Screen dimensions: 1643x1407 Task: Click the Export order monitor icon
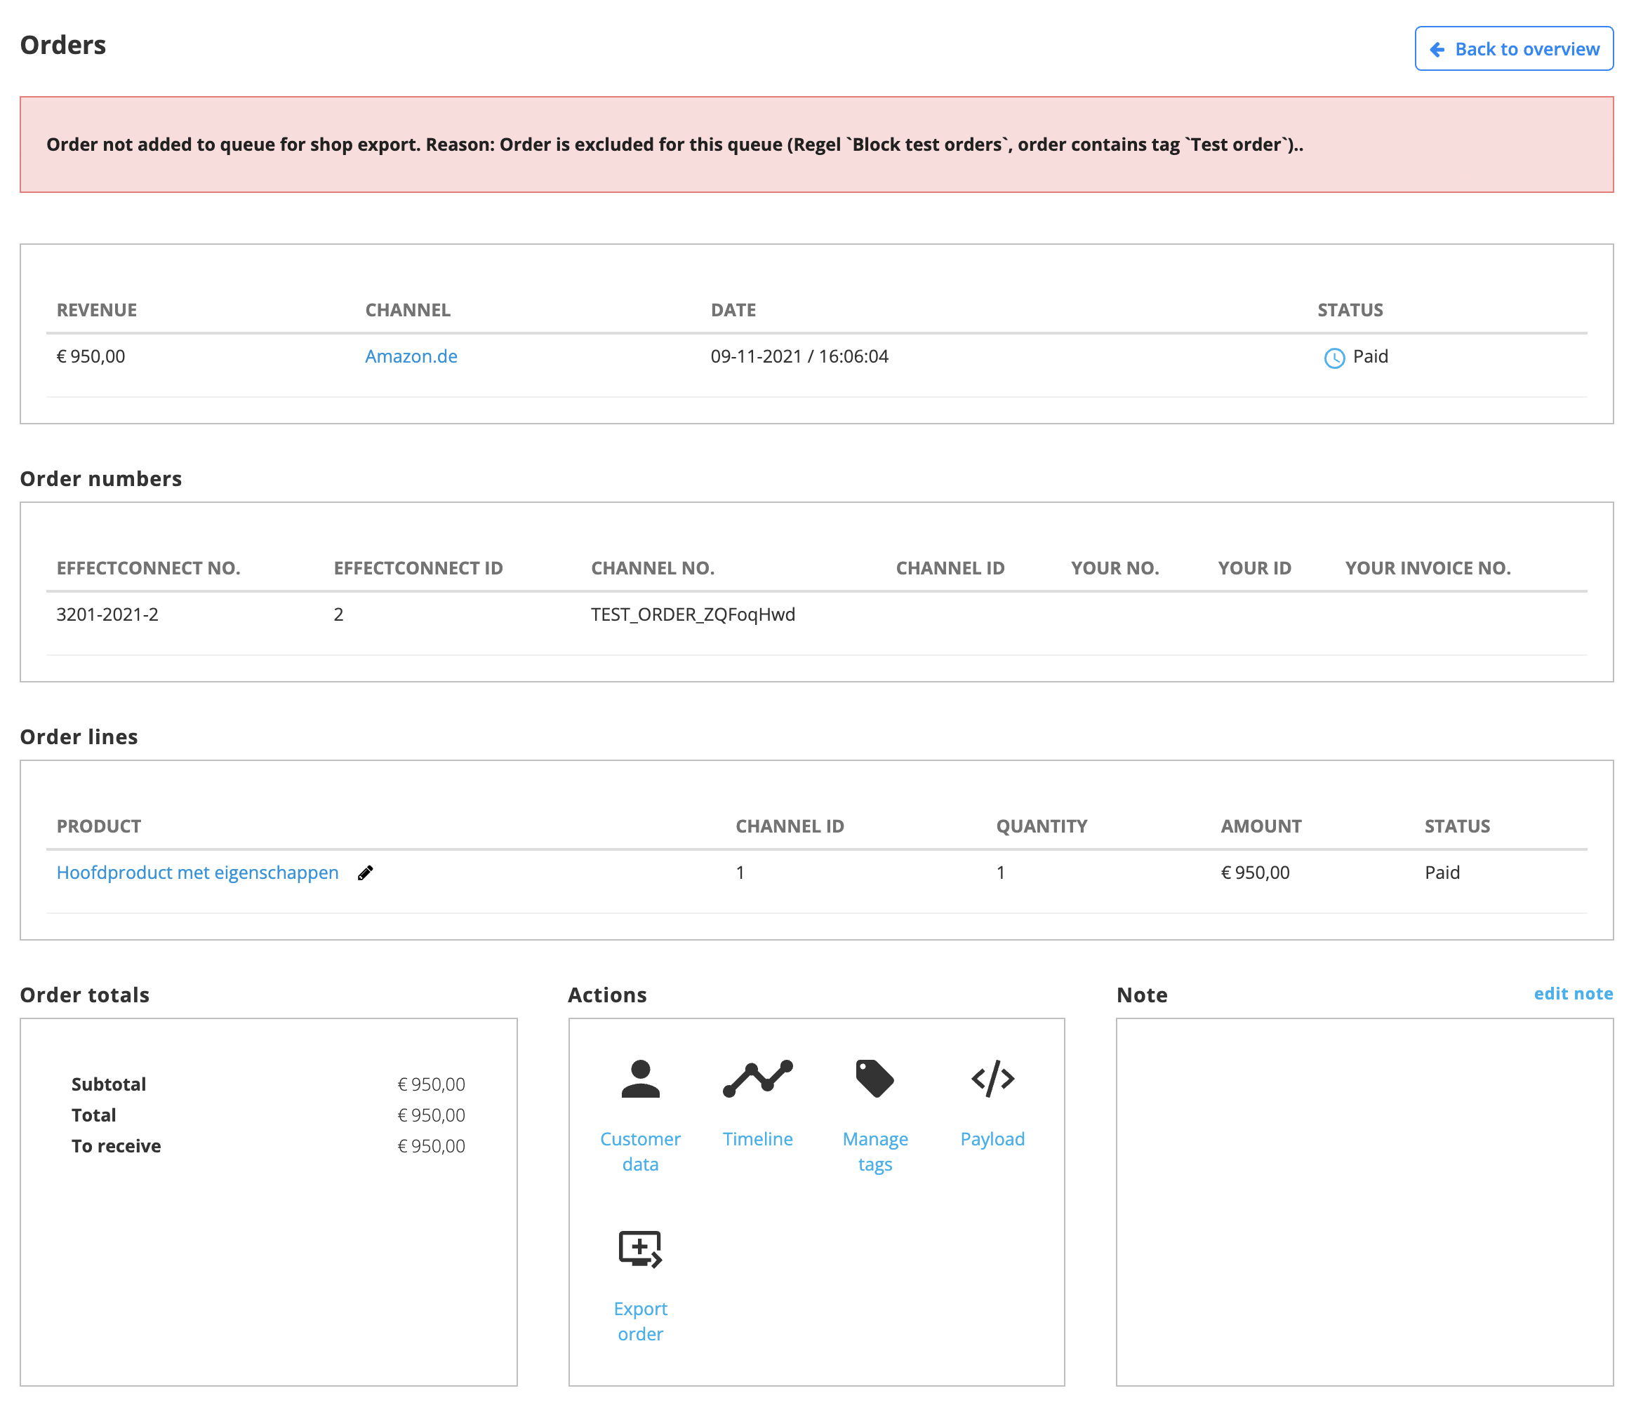point(640,1248)
